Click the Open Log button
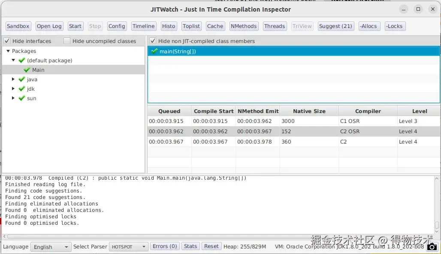This screenshot has width=441, height=254. pos(49,26)
